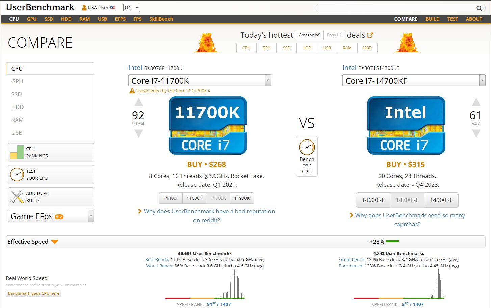
Task: Open the SkillBench nav tab
Action: pyautogui.click(x=161, y=19)
